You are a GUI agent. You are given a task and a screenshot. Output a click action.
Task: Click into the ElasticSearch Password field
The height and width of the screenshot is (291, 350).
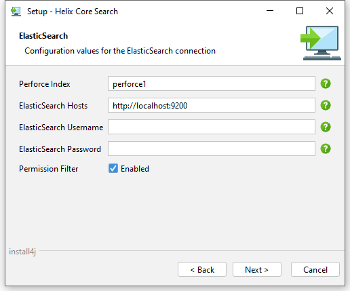tap(212, 149)
